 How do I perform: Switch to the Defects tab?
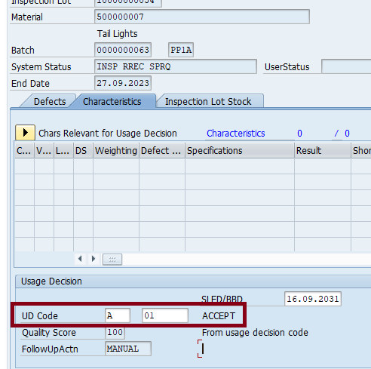click(x=50, y=102)
